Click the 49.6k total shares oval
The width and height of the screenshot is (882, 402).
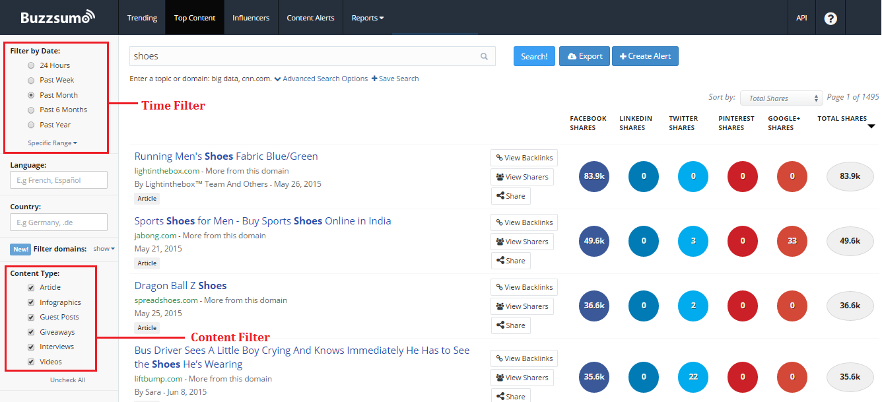(x=850, y=241)
